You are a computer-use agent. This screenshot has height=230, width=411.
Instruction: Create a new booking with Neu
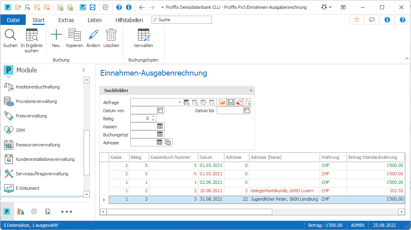(x=56, y=35)
